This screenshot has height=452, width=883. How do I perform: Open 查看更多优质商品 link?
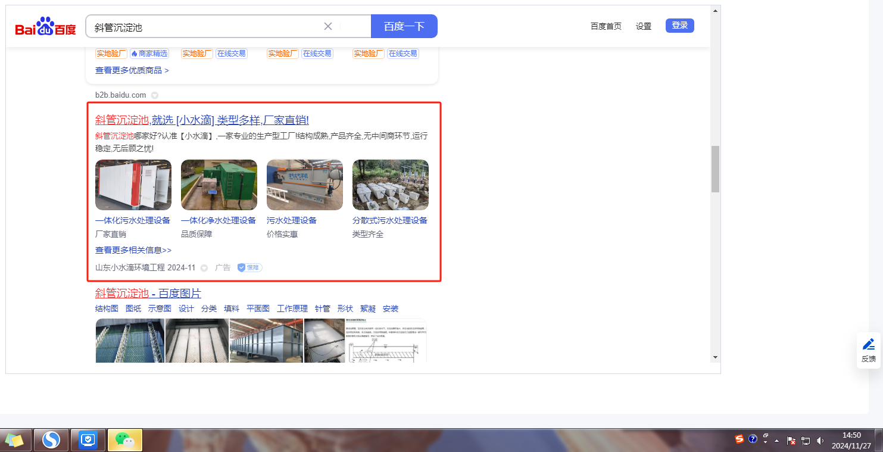point(132,70)
